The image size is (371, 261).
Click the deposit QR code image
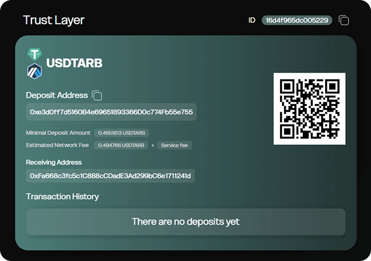309,109
